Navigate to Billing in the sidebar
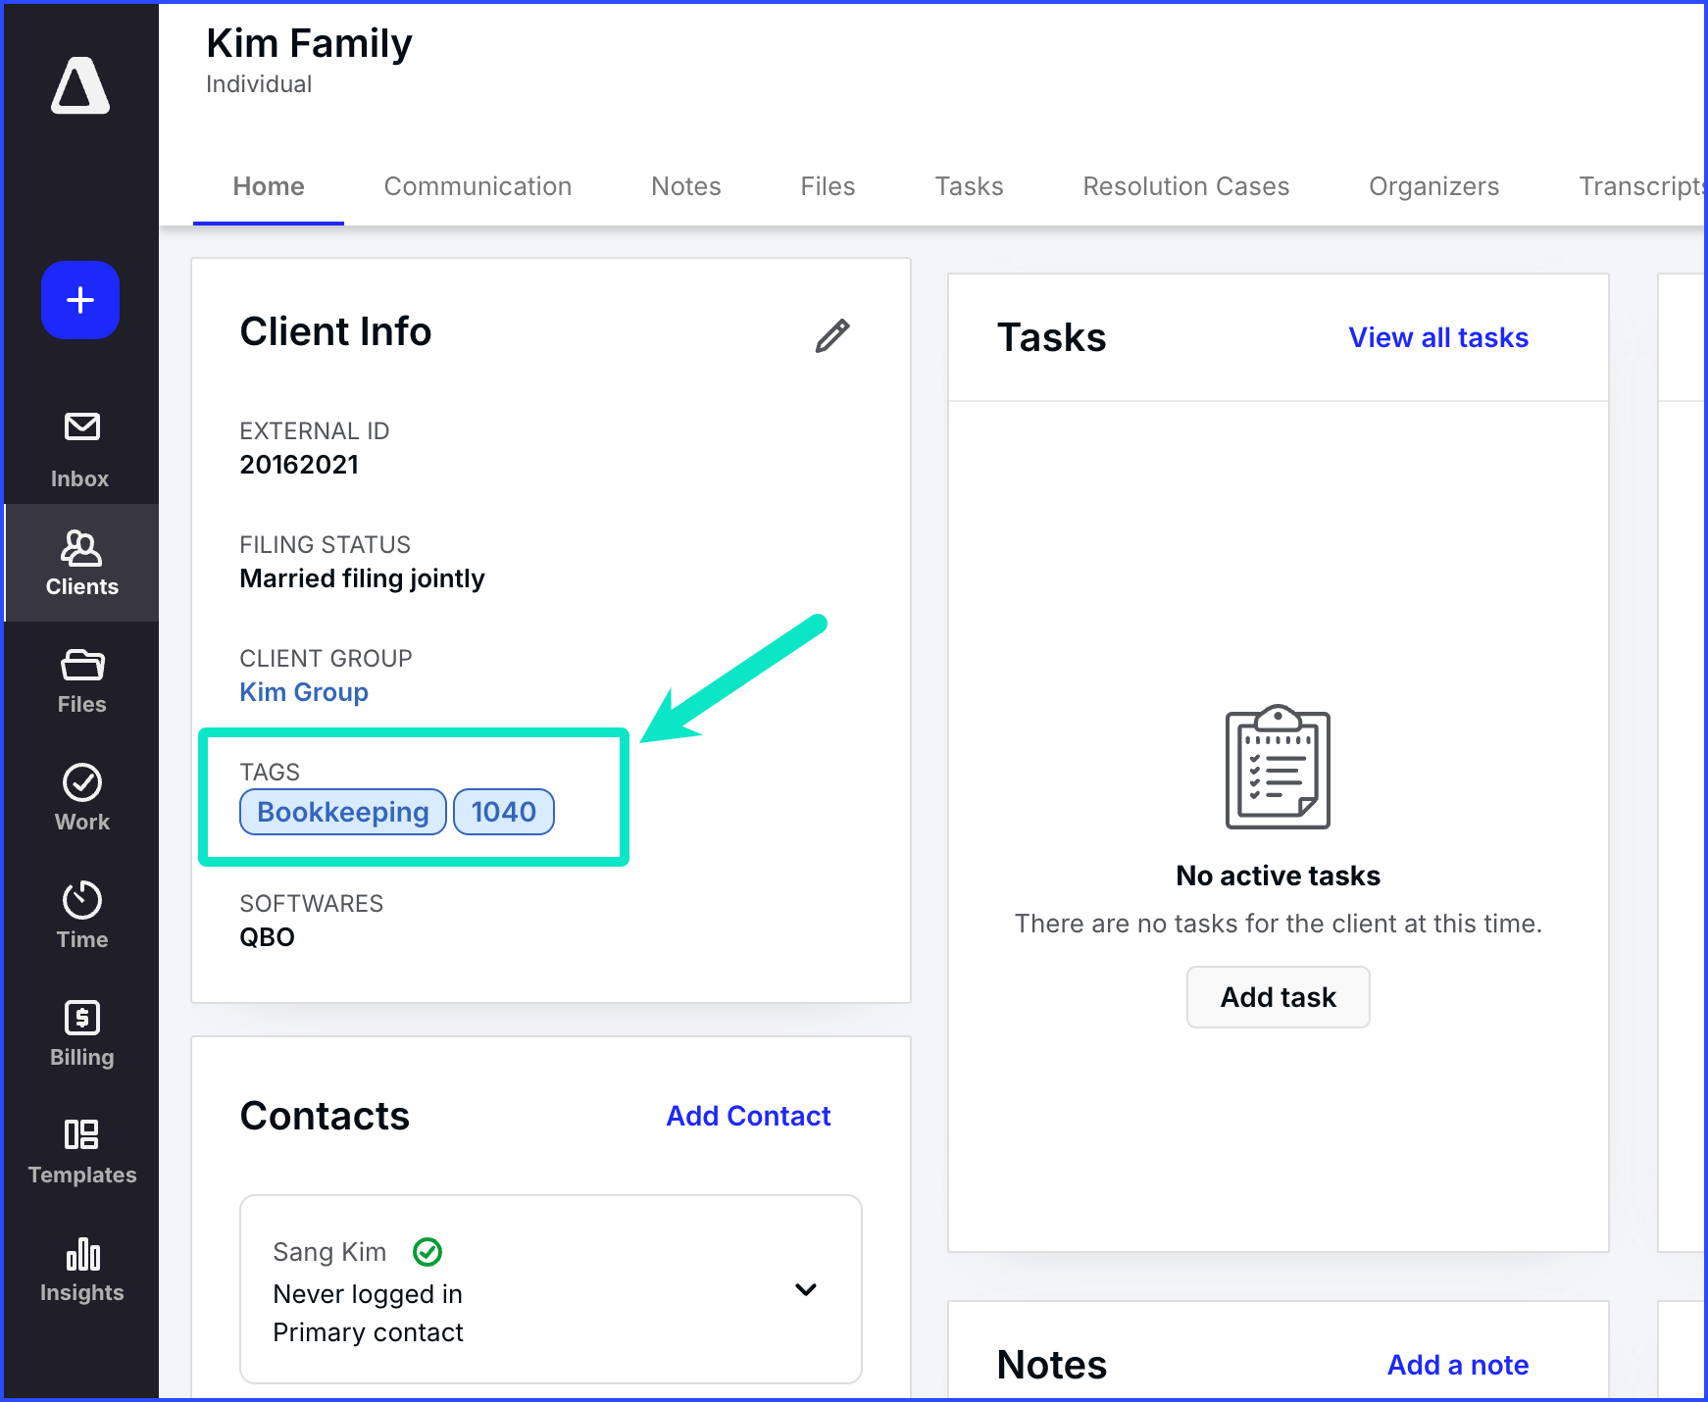Screen dimensions: 1708x1402 tap(81, 1033)
